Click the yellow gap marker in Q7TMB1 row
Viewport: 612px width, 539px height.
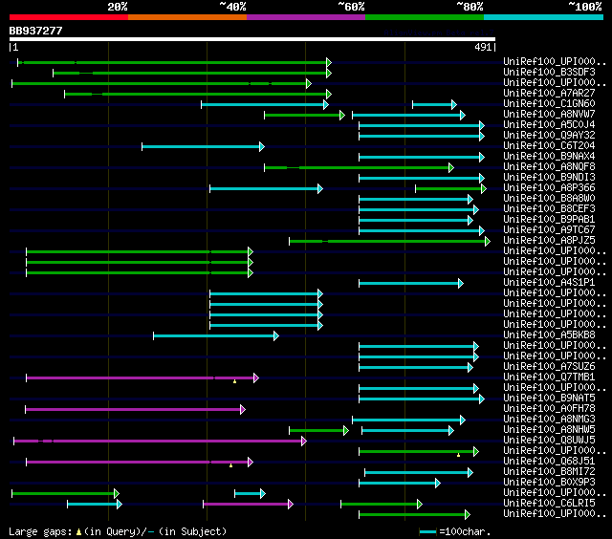(234, 381)
